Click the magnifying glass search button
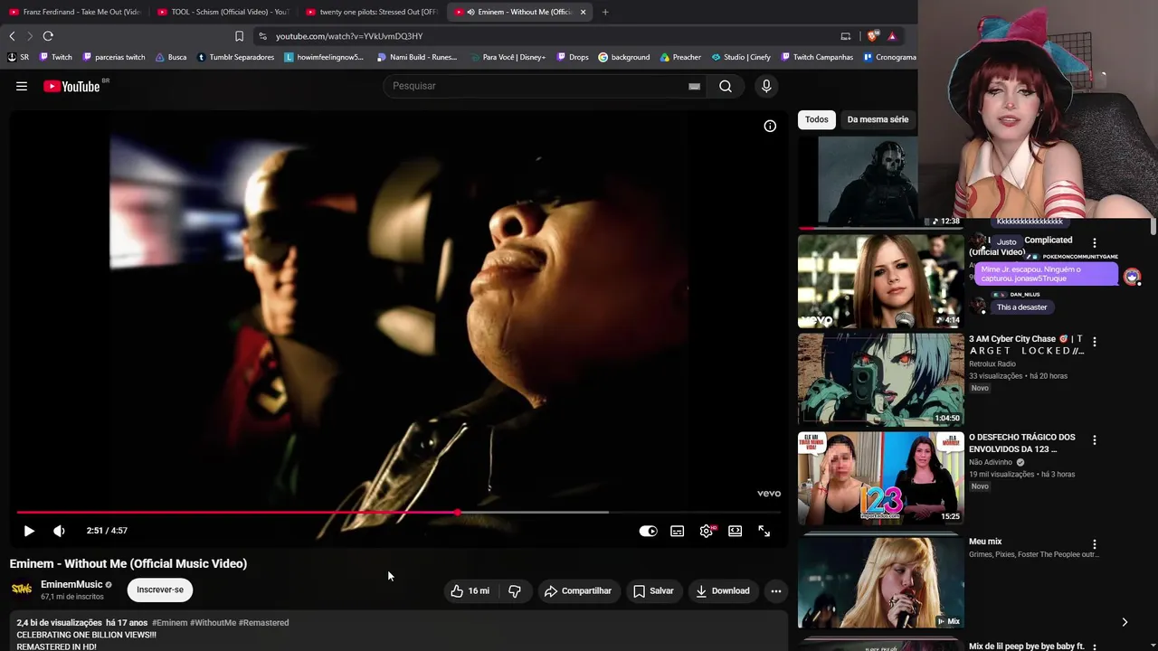Screen dimensions: 1158x651 point(726,86)
